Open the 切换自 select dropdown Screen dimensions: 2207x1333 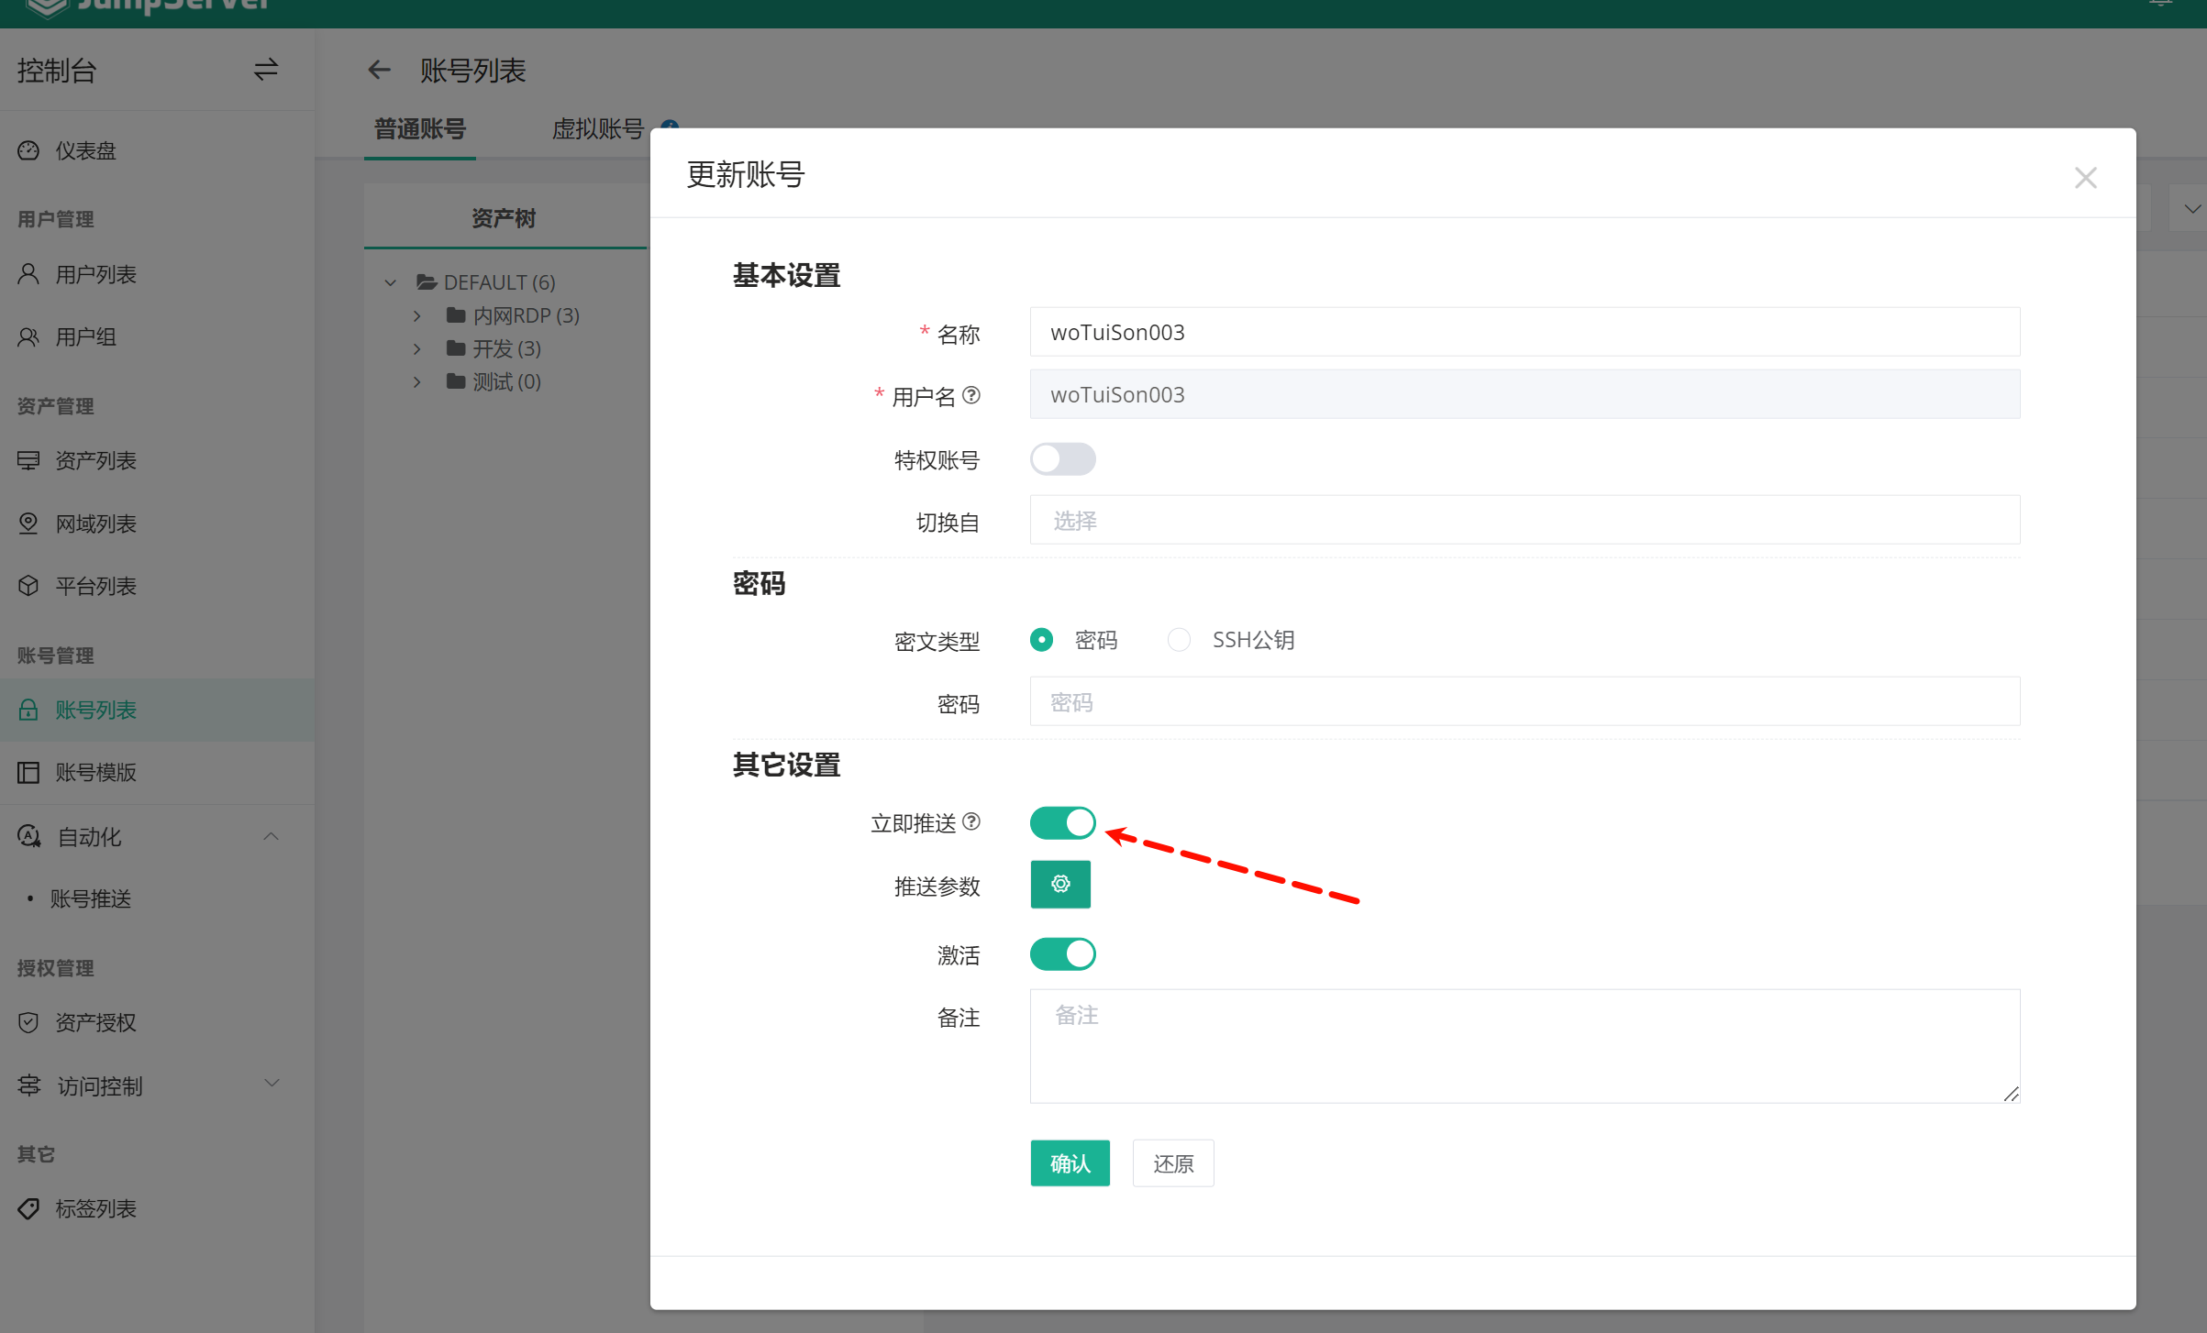click(x=1524, y=521)
